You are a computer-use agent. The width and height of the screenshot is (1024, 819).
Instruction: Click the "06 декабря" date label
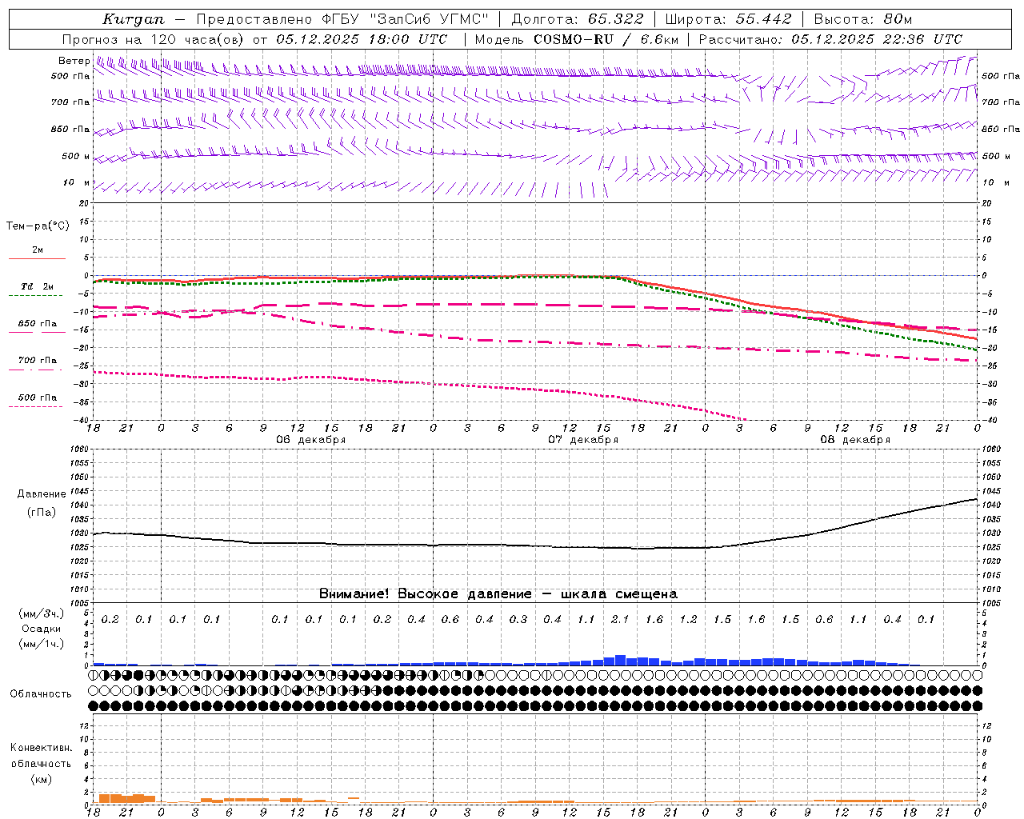pos(311,440)
